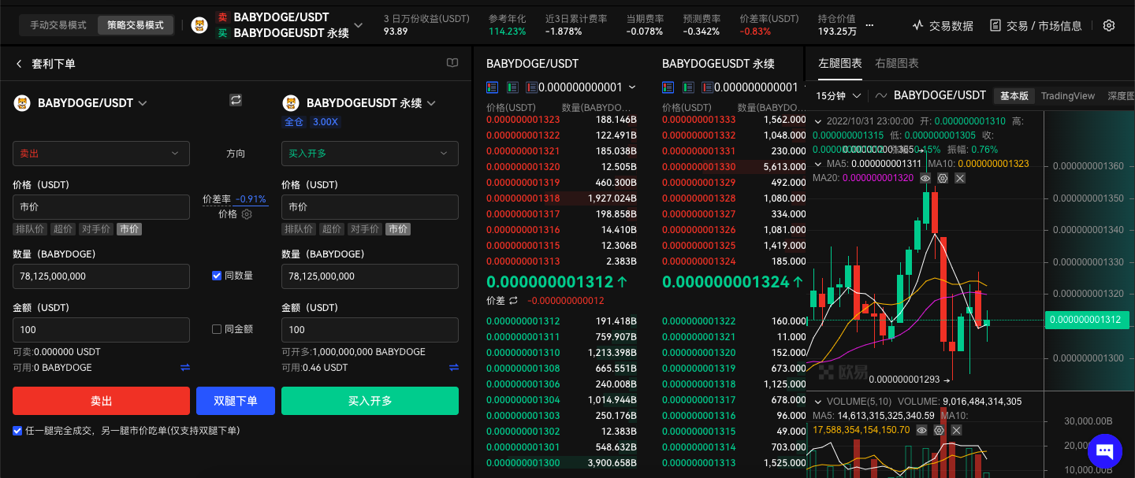Image resolution: width=1135 pixels, height=478 pixels.
Task: Open the MA indicator settings gear
Action: 943,178
